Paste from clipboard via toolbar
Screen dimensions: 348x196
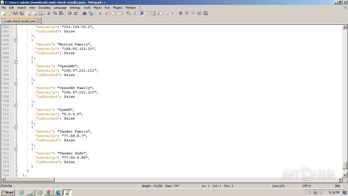tap(61, 13)
